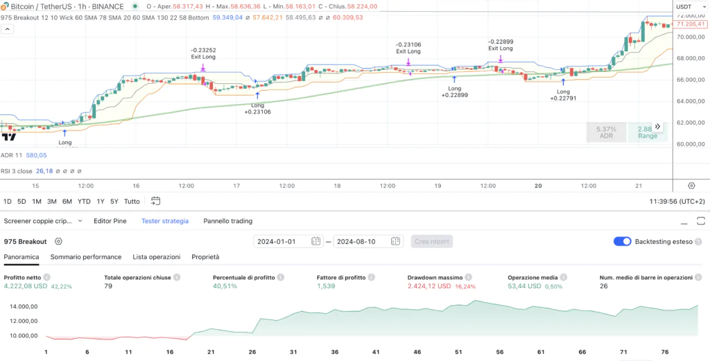Click Drawdown massimo value 2.424,12 USD
This screenshot has height=361, width=710.
click(429, 286)
